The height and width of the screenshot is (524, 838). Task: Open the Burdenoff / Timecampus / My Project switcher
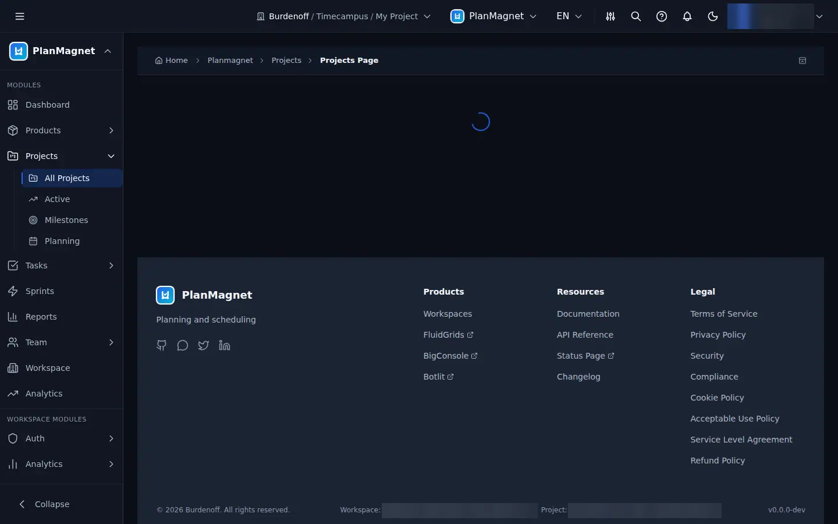[343, 16]
